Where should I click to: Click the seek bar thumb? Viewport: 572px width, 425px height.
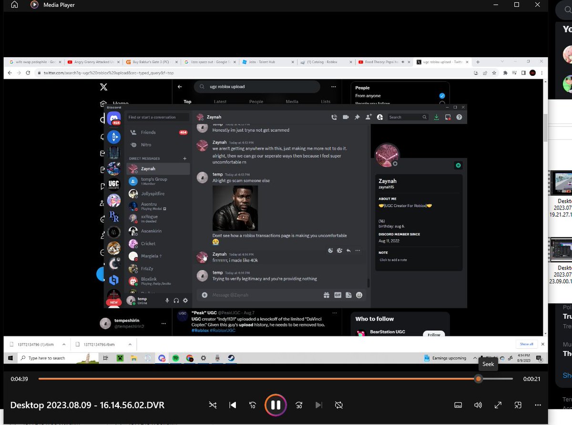(x=478, y=379)
